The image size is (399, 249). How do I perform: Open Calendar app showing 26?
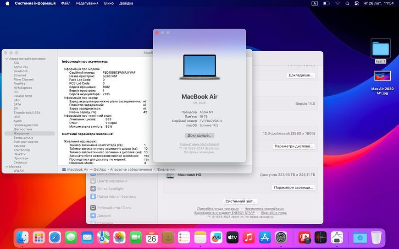[152, 238]
